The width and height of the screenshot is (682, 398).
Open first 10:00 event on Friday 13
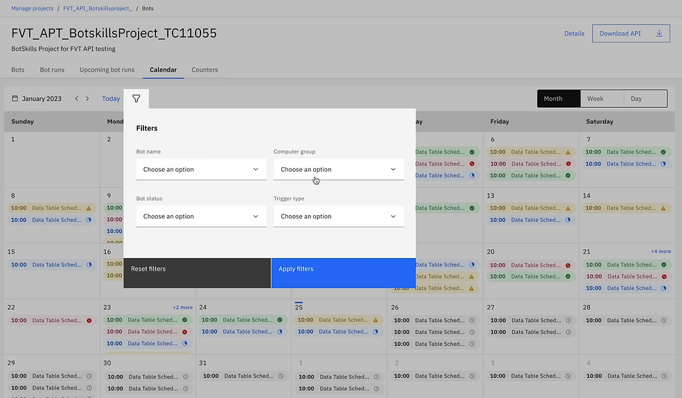pos(531,208)
